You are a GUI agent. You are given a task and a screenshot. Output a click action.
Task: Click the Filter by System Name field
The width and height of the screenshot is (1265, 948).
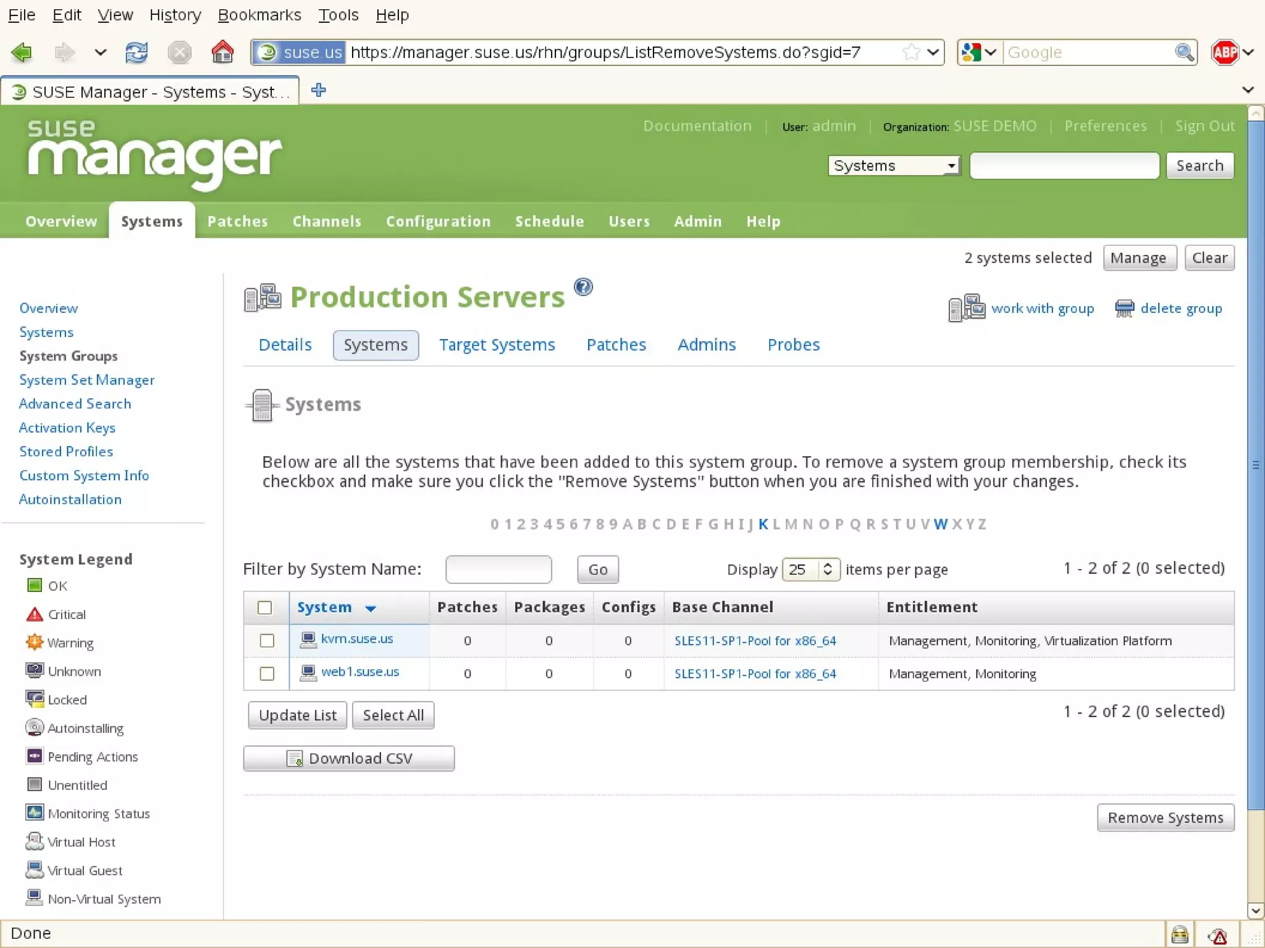[498, 569]
